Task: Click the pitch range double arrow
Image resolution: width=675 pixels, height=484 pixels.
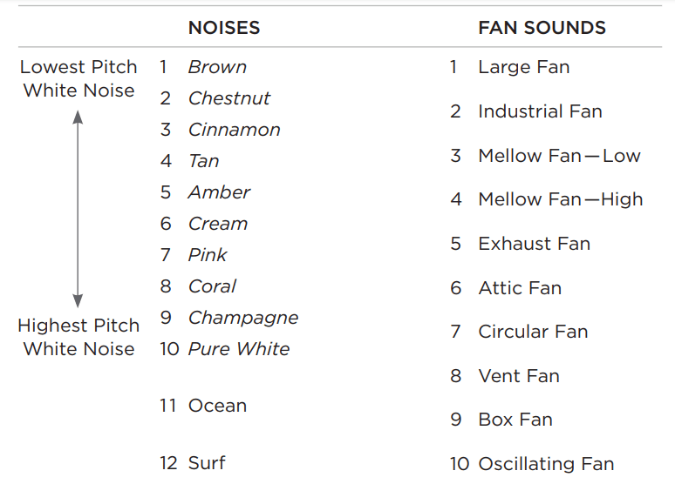Action: 78,209
